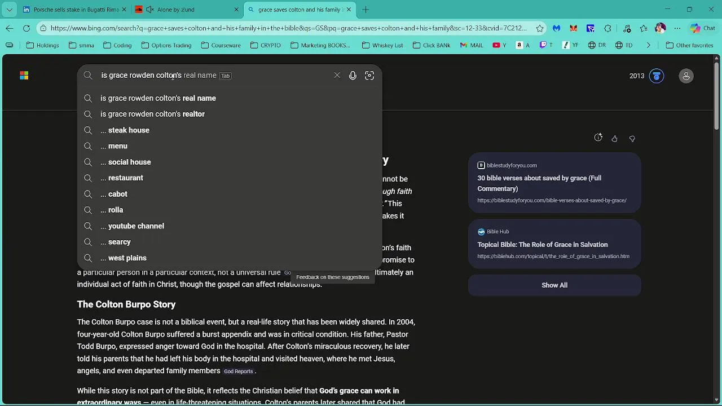Open the Whiskey List bookmarks folder
722x406 pixels.
(382, 45)
